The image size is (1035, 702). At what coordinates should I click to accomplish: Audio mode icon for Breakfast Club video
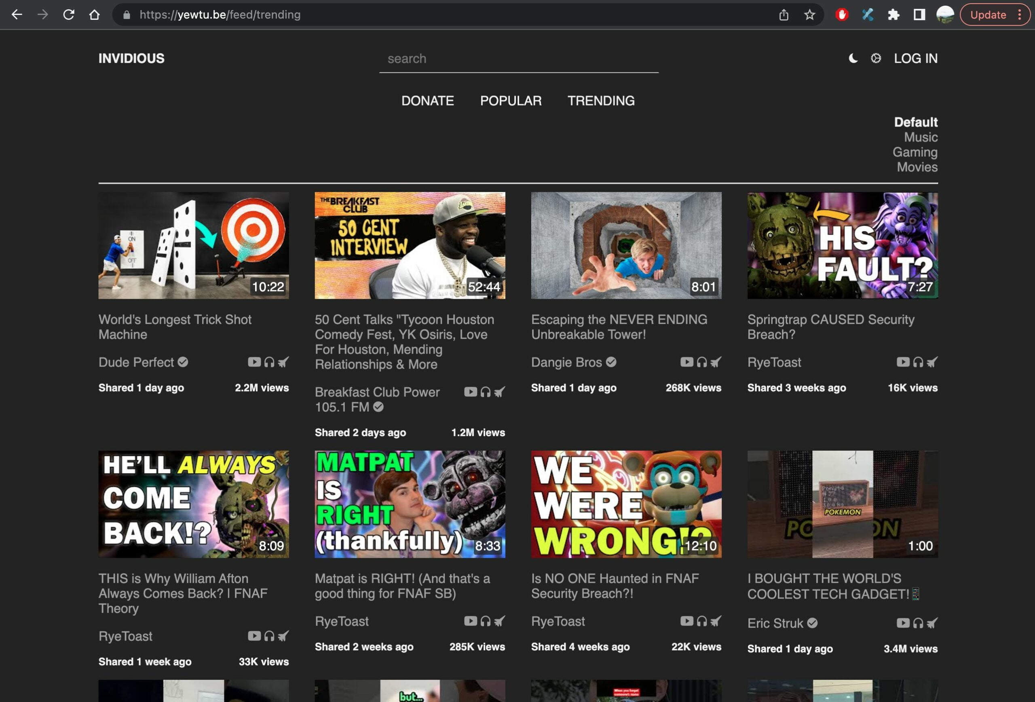(x=486, y=392)
